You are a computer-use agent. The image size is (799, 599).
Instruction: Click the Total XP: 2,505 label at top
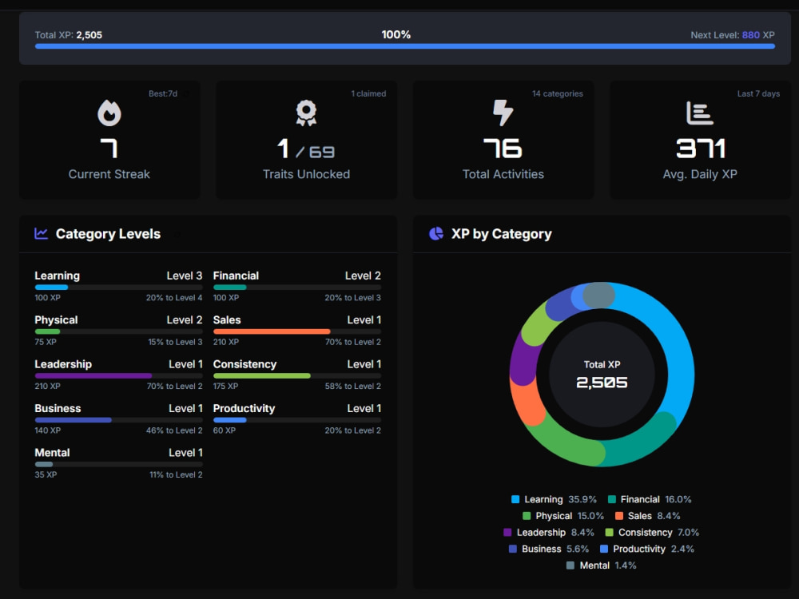point(68,35)
